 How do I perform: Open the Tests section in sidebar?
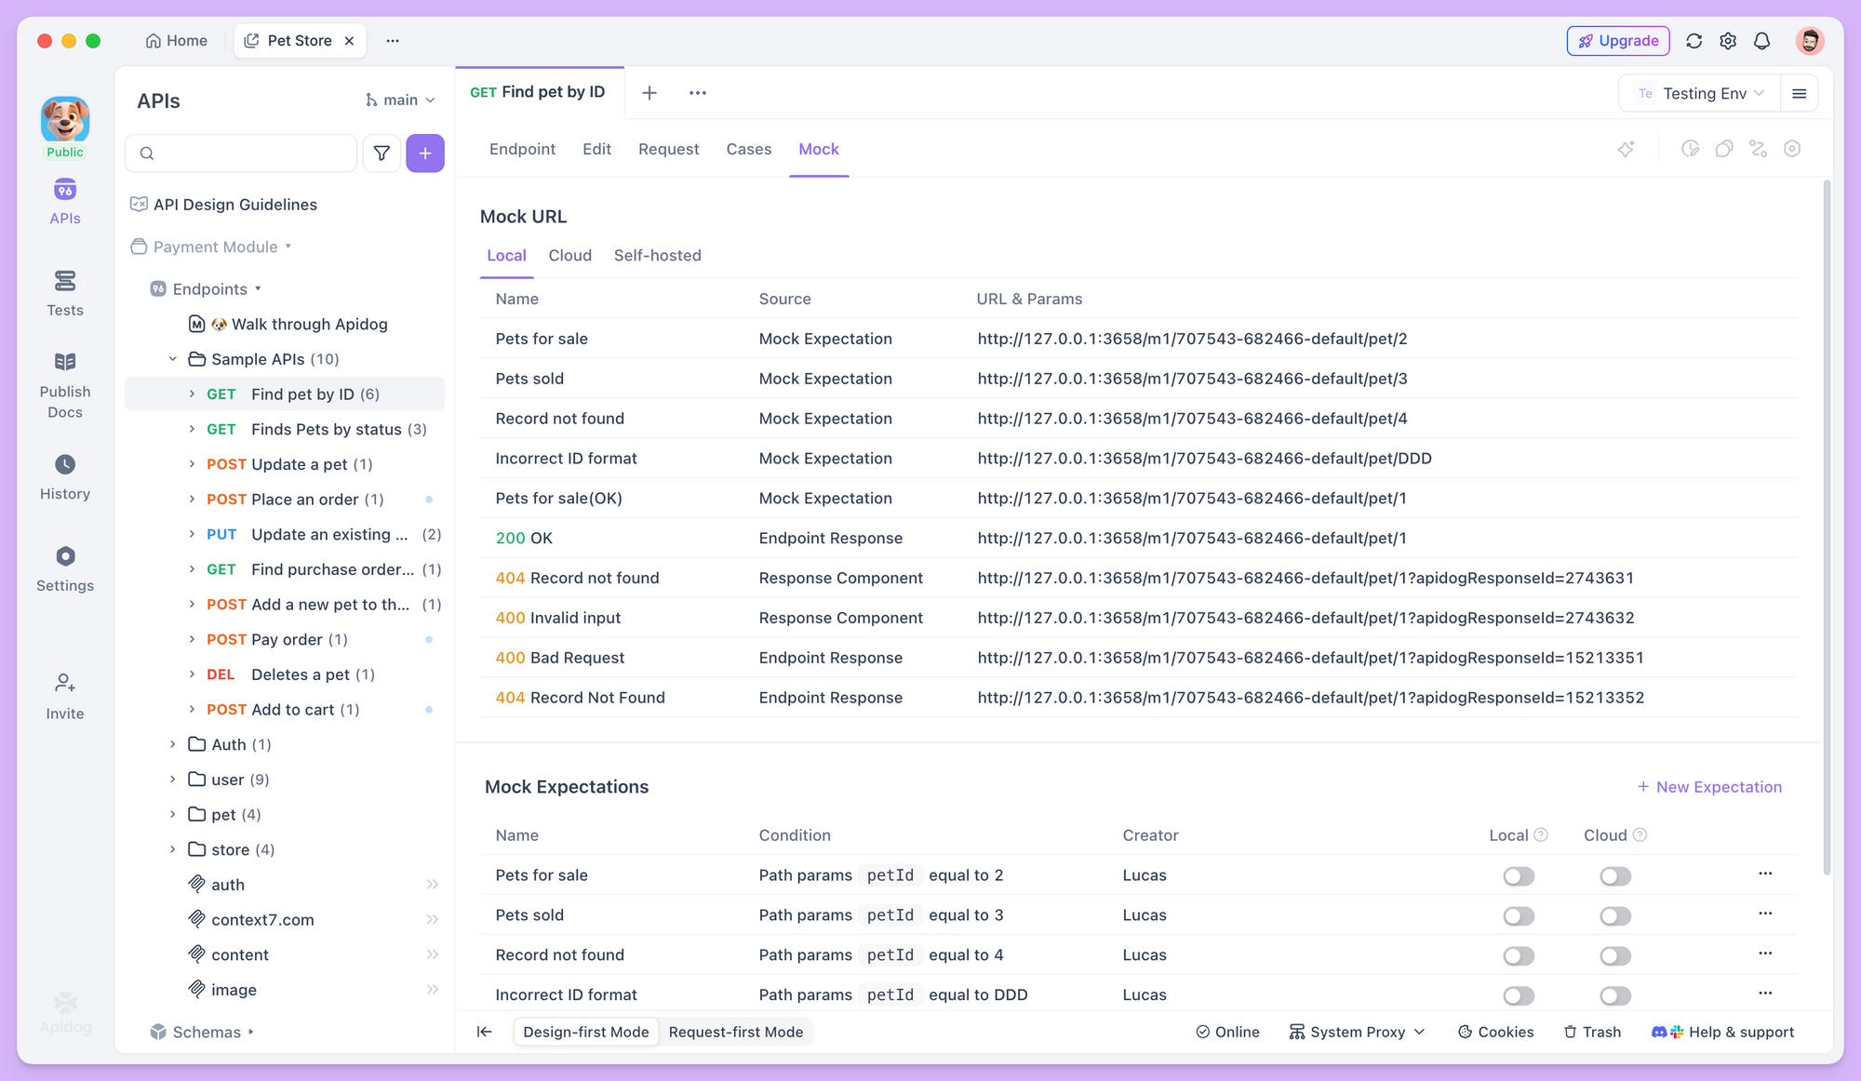(x=65, y=293)
